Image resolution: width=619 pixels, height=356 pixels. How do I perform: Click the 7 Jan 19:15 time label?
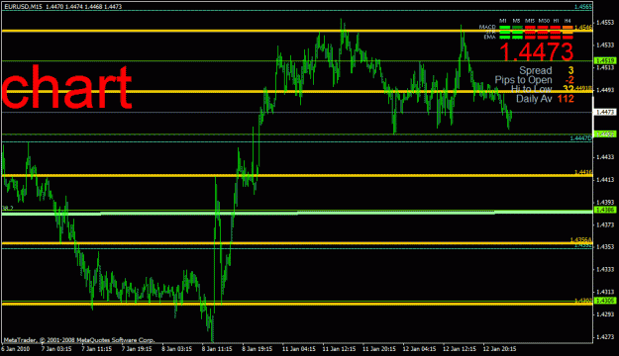[x=137, y=349]
